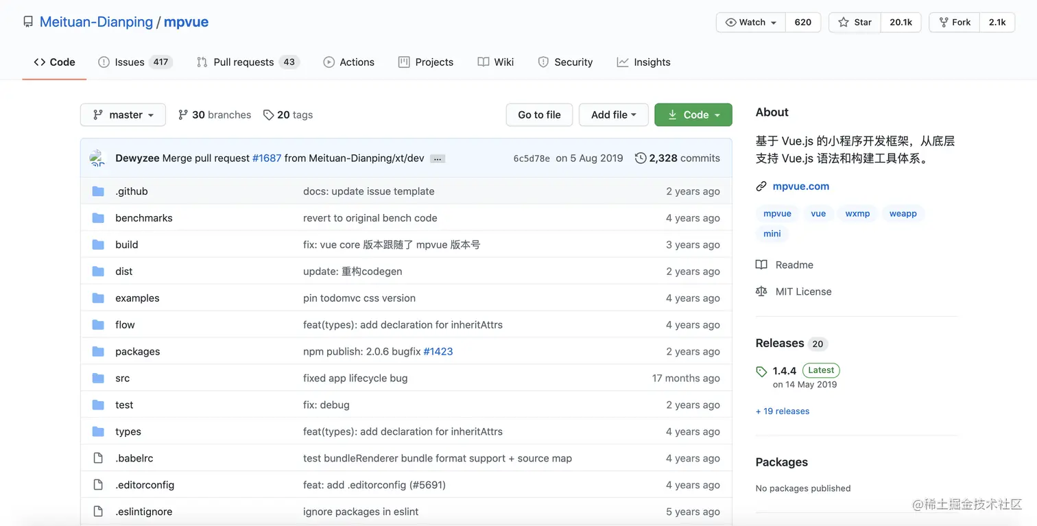The width and height of the screenshot is (1037, 526).
Task: Expand the commit message ellipsis button
Action: click(x=438, y=158)
